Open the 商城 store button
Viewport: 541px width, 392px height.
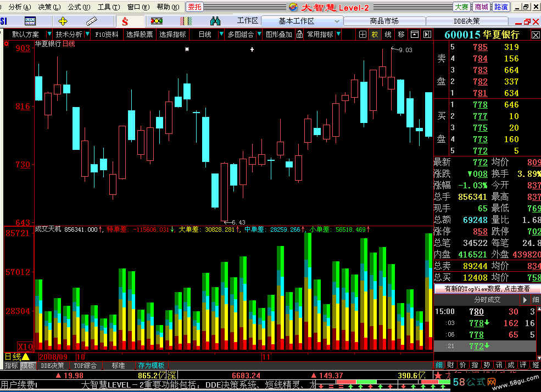pyautogui.click(x=481, y=7)
